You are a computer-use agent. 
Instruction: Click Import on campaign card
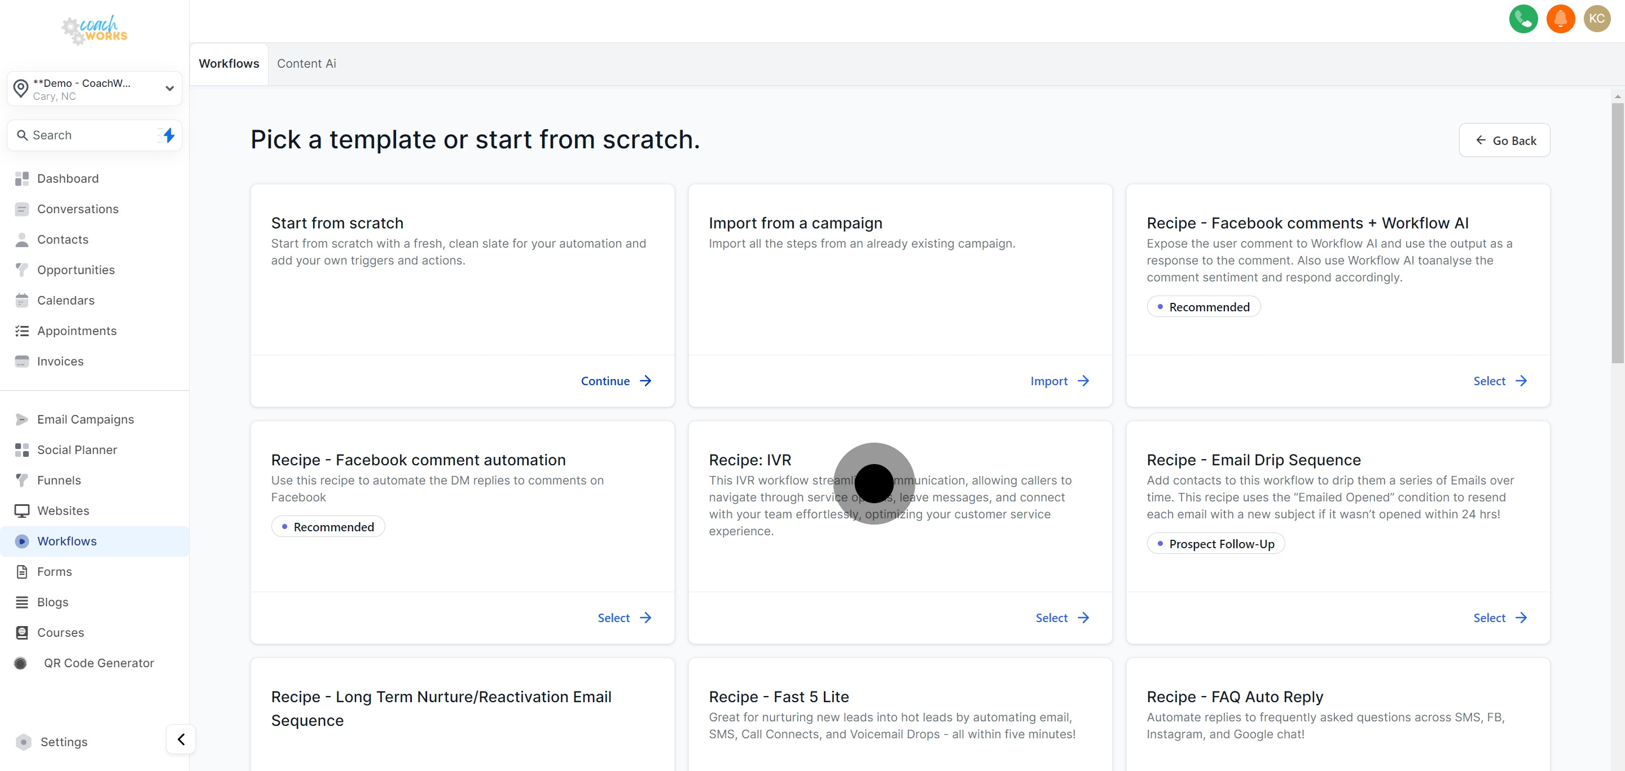tap(1059, 381)
